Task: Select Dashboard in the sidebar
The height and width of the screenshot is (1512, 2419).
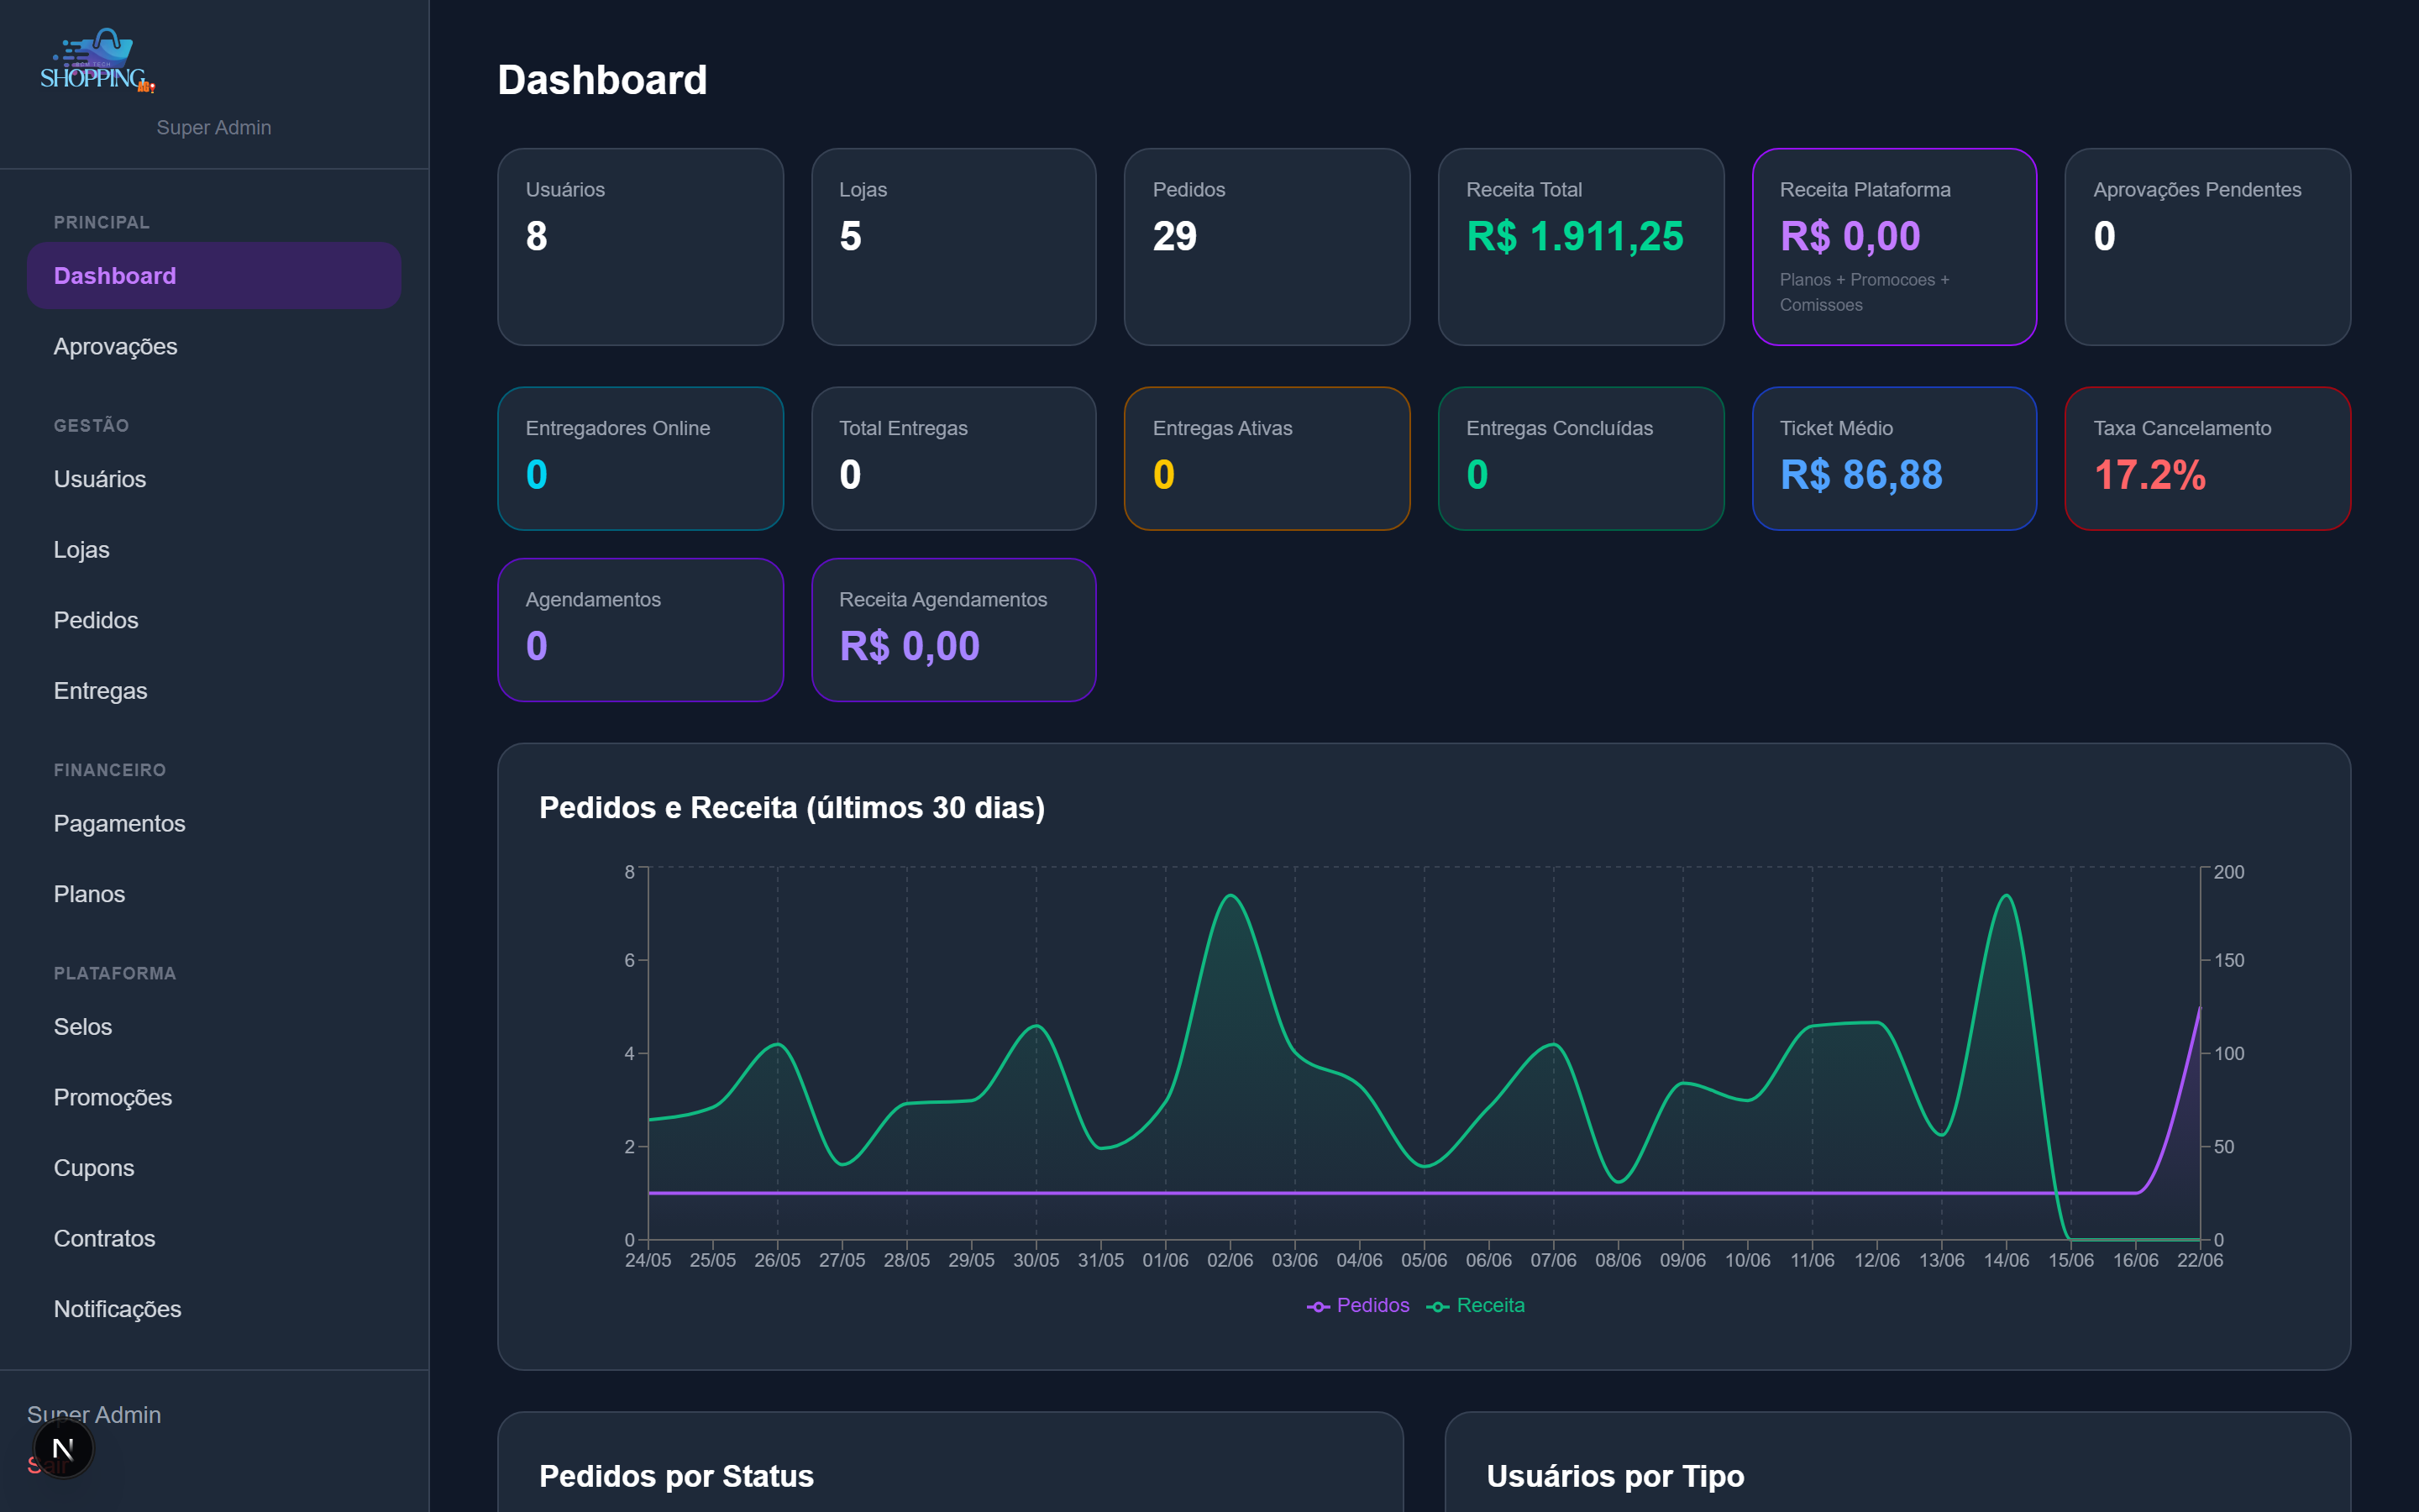Action: (x=214, y=275)
